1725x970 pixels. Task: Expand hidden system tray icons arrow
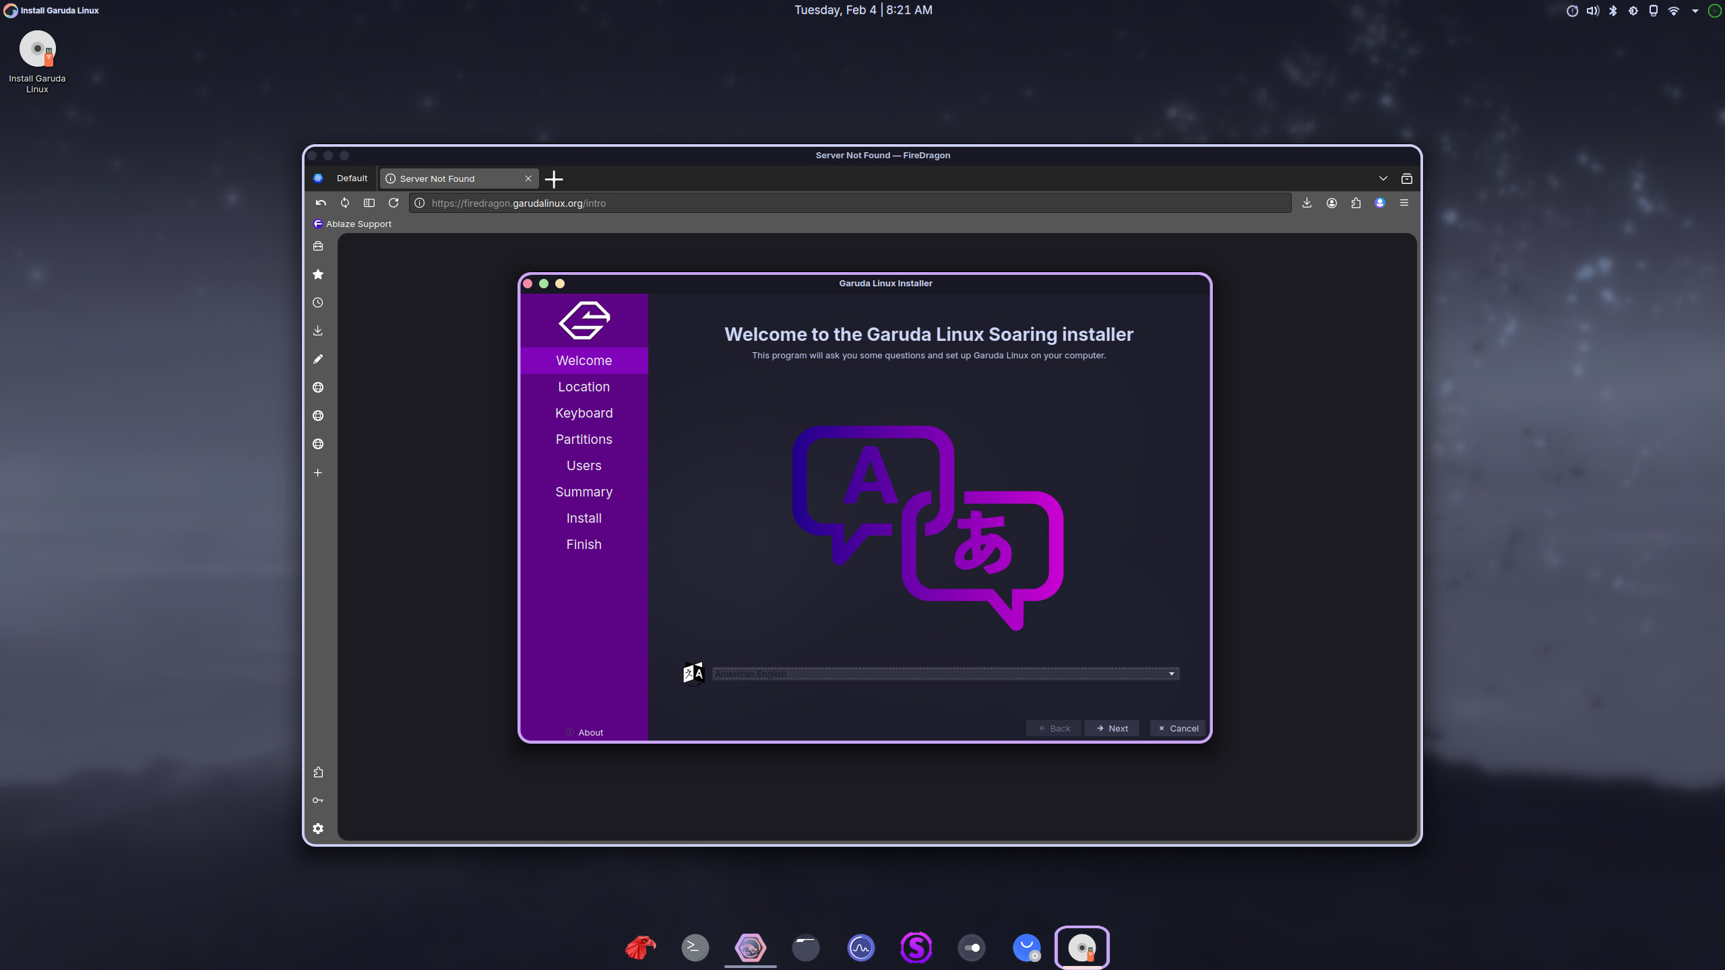pyautogui.click(x=1695, y=11)
